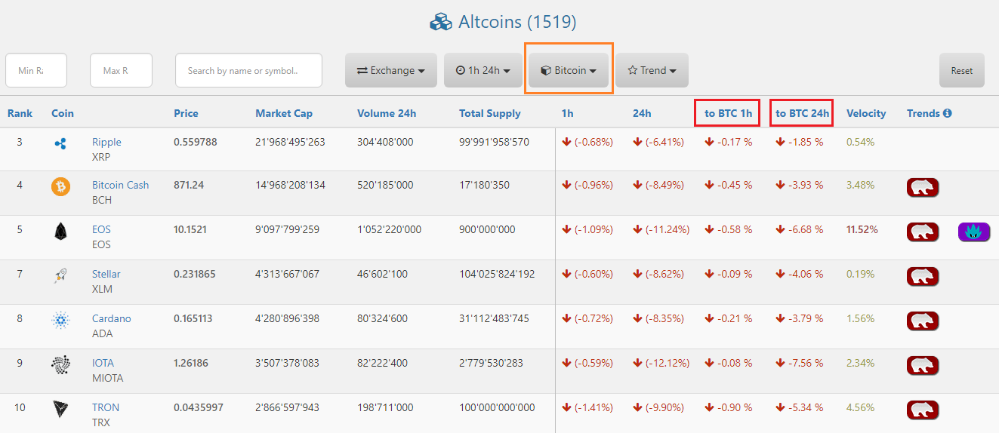
Task: Click the XRP ticker symbol
Action: click(x=101, y=156)
